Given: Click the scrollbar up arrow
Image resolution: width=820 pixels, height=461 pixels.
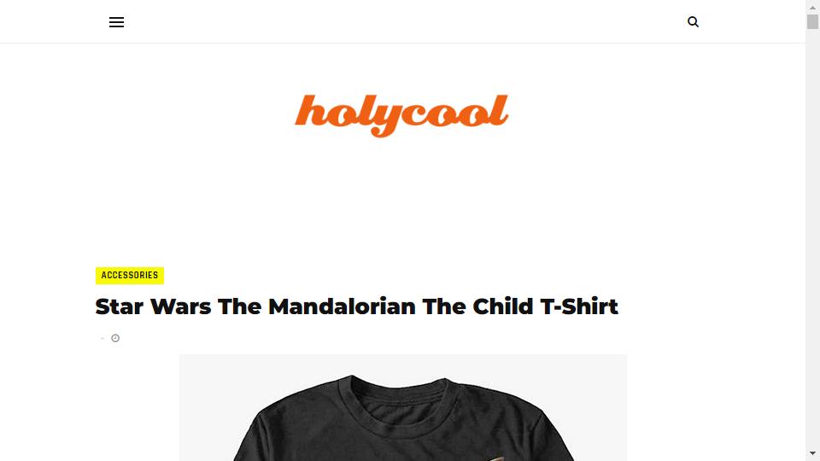Looking at the screenshot, I should [812, 8].
